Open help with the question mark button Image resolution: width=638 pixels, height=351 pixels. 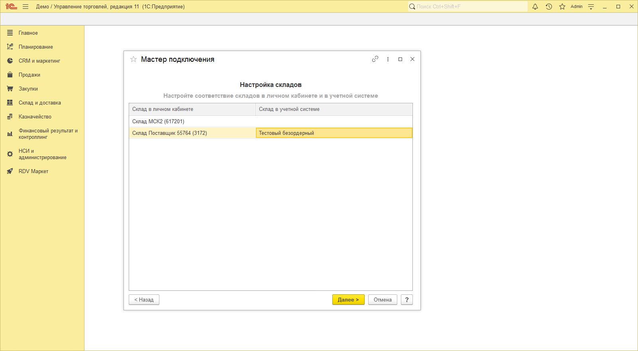tap(407, 300)
